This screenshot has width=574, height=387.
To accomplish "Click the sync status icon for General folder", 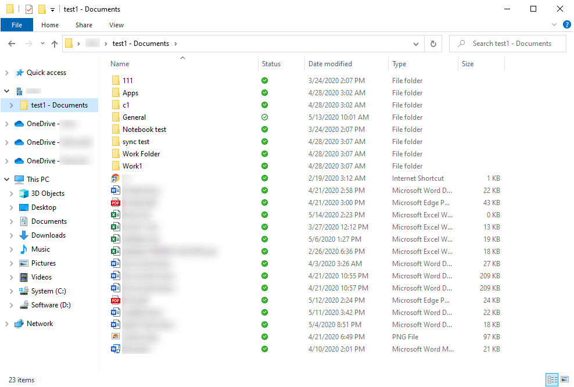I will coord(265,117).
